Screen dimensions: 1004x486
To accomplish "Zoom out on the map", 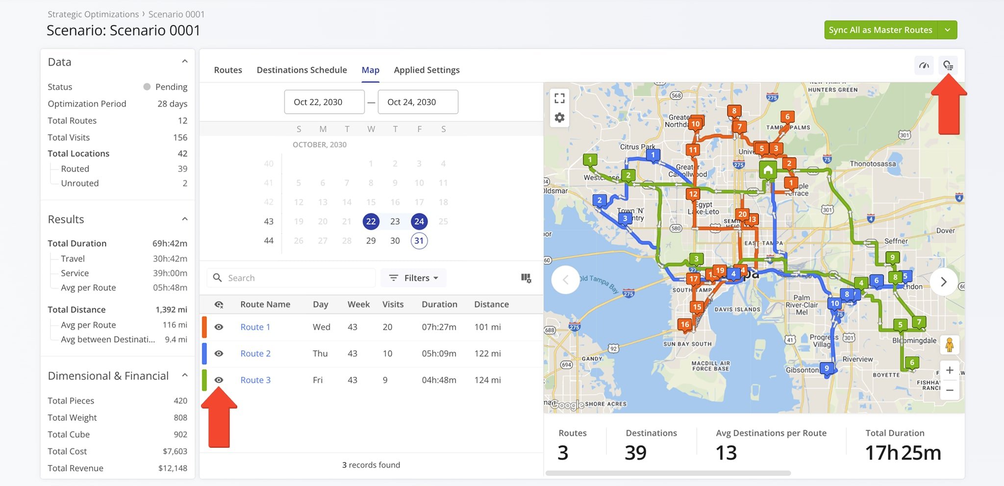I will (x=950, y=390).
